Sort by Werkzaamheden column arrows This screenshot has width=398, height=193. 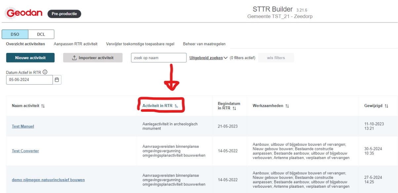click(x=287, y=106)
